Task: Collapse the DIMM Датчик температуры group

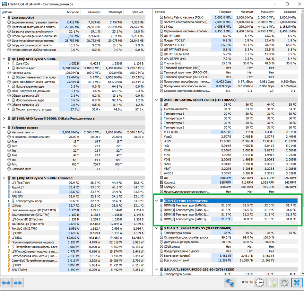Action: (156, 201)
